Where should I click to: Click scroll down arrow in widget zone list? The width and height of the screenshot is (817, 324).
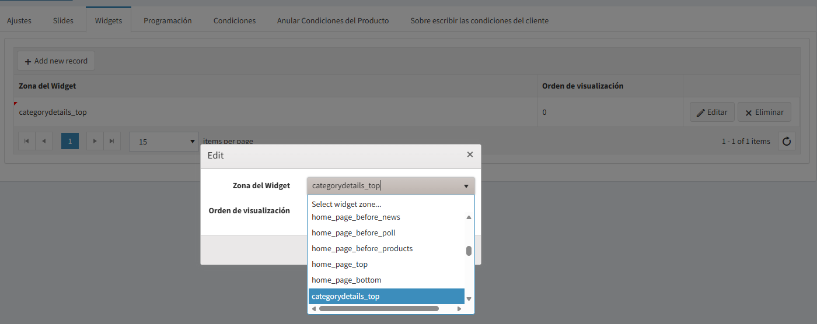coord(469,299)
